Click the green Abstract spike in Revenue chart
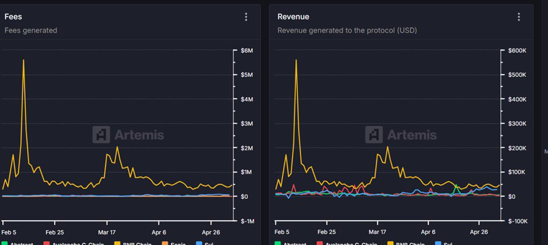Image resolution: width=548 pixels, height=245 pixels. click(x=456, y=185)
